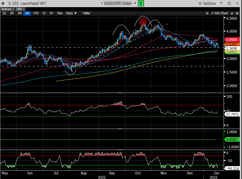Screen dimensions: 242x179
Task: Click the Edit Chart button
Action: [221, 13]
